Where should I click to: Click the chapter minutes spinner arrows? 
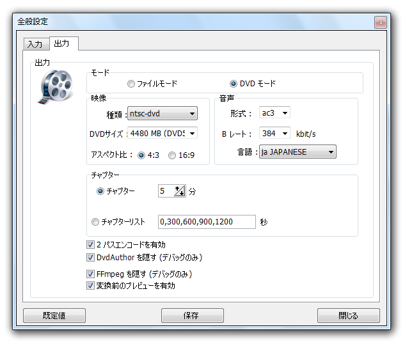pyautogui.click(x=180, y=191)
